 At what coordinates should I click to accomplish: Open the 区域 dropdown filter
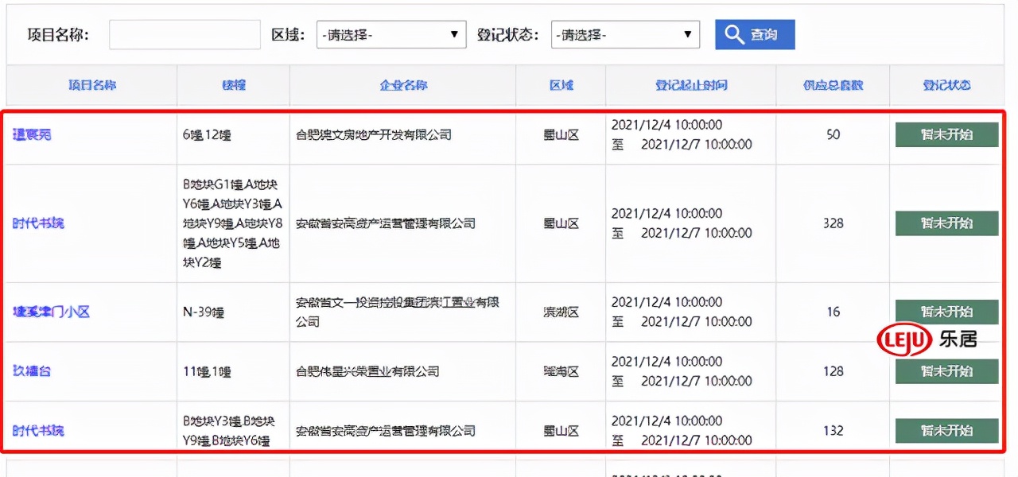tap(390, 35)
